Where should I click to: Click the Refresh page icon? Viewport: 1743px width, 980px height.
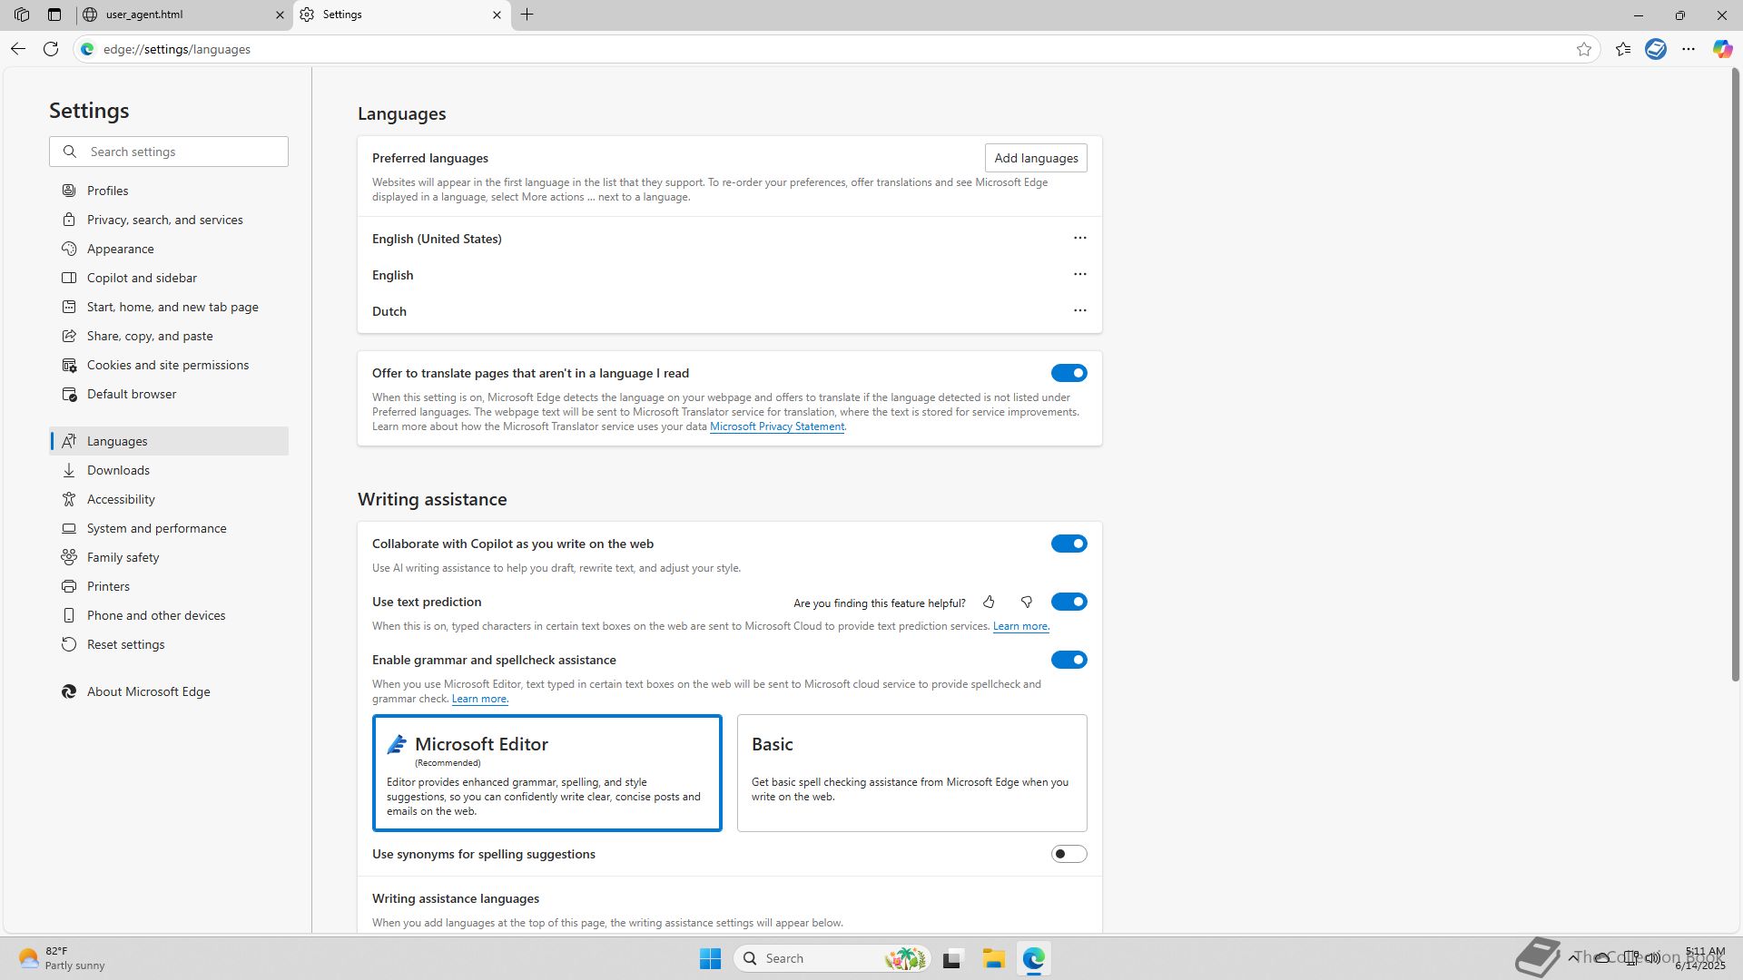point(51,49)
